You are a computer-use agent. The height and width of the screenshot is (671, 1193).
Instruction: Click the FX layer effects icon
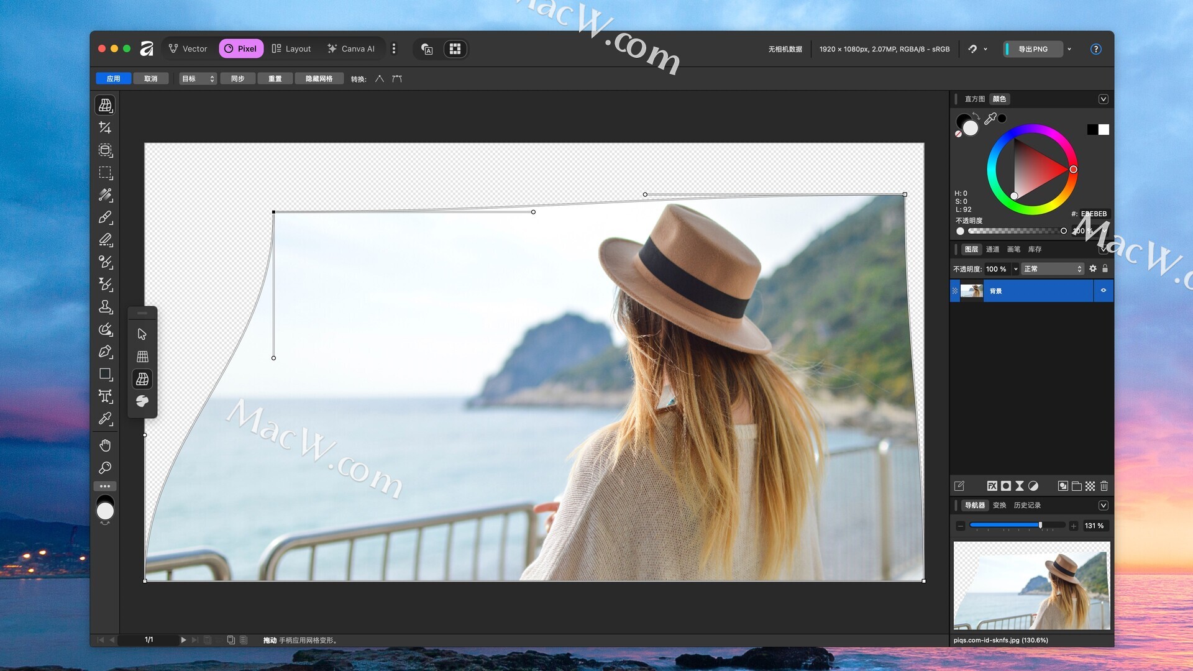coord(992,486)
